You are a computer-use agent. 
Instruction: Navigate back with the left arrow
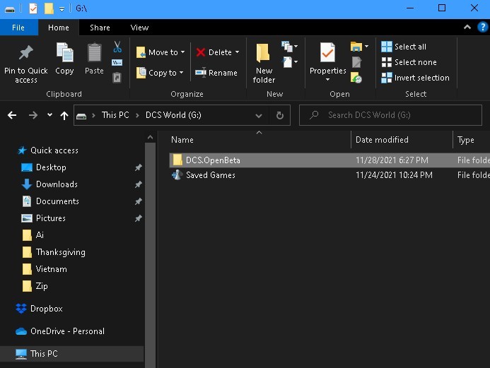(12, 115)
